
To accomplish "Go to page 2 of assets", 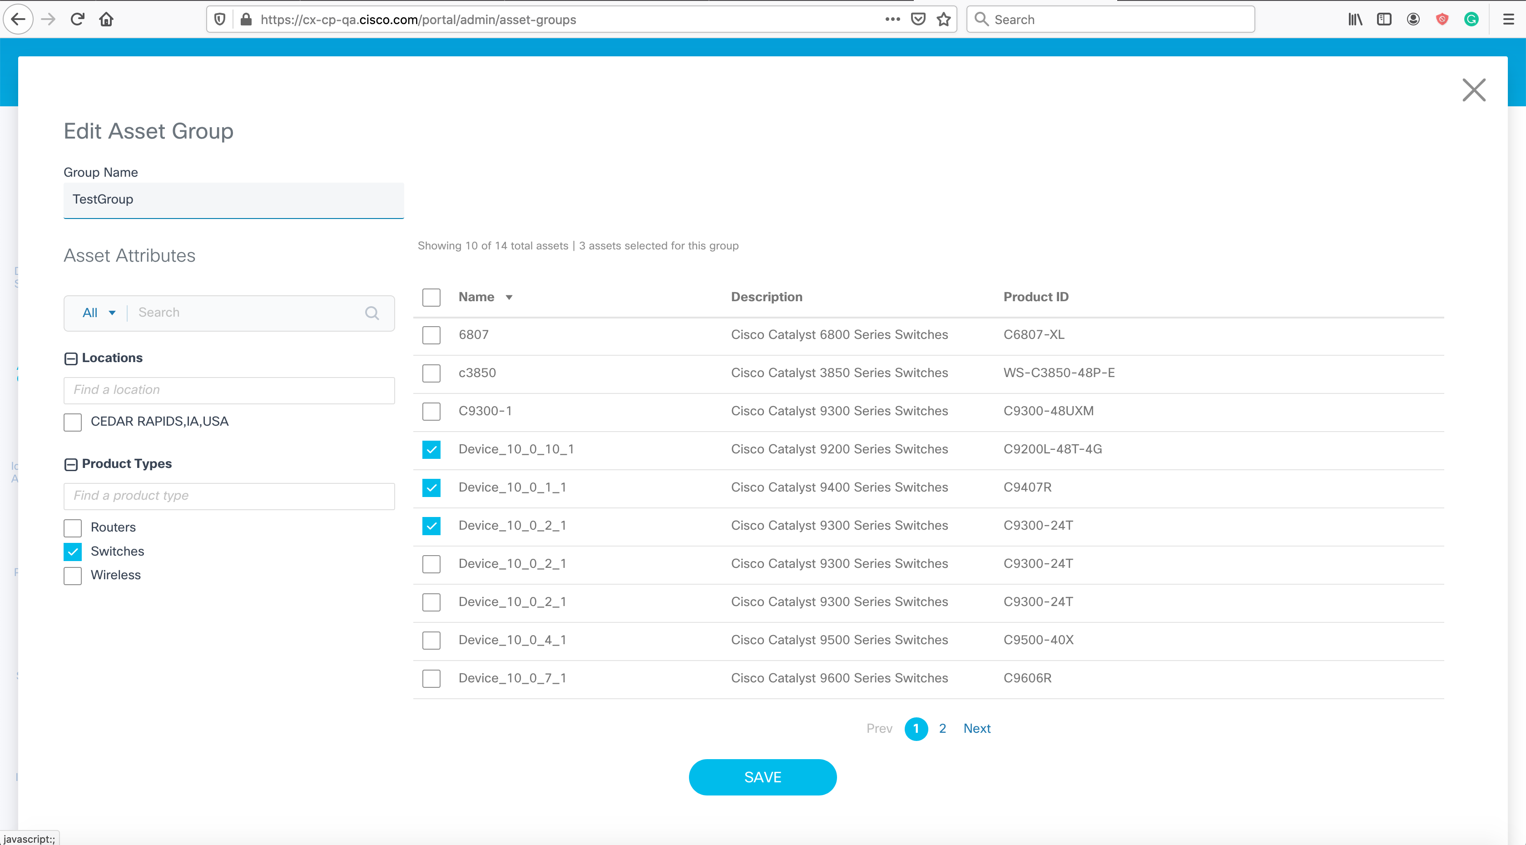I will tap(942, 728).
